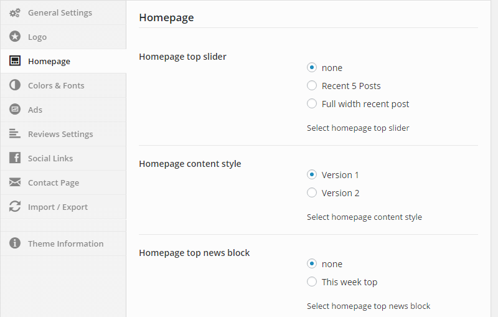Image resolution: width=498 pixels, height=317 pixels.
Task: Click the Import / Export refresh icon
Action: tap(15, 207)
